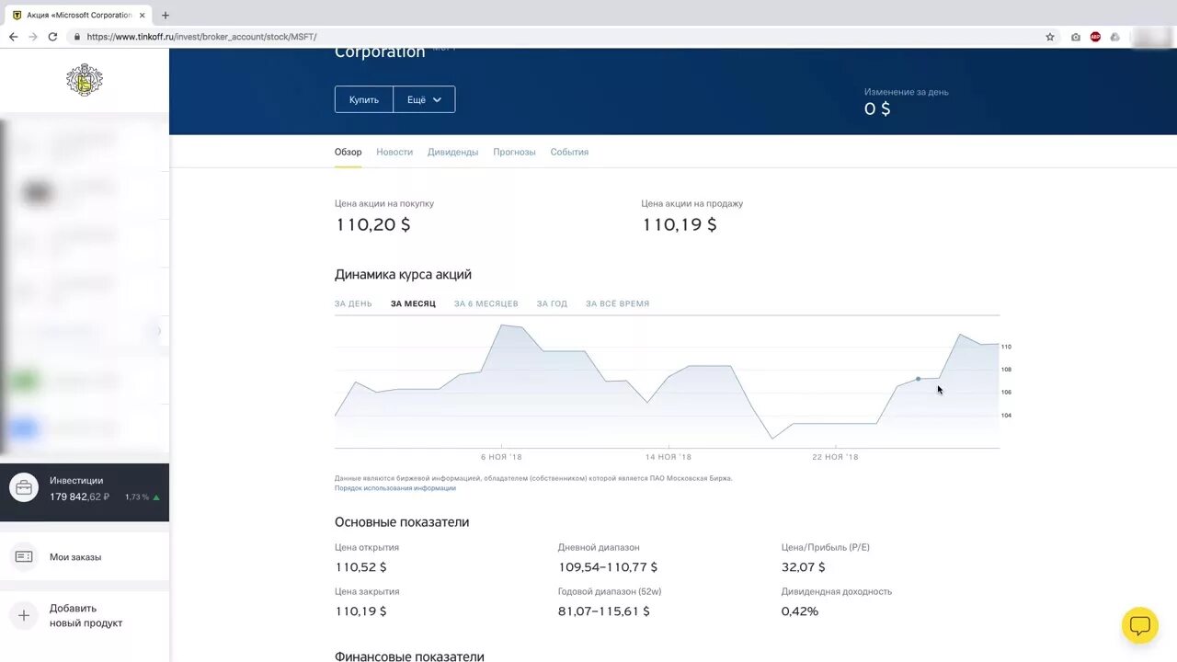Click the Купить button
Screen dimensions: 1177x662
(364, 99)
